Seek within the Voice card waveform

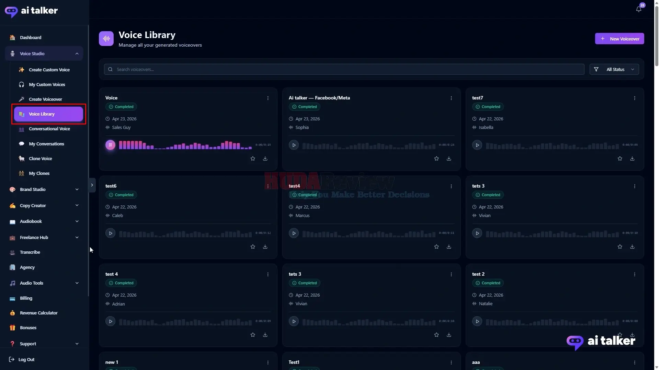185,145
